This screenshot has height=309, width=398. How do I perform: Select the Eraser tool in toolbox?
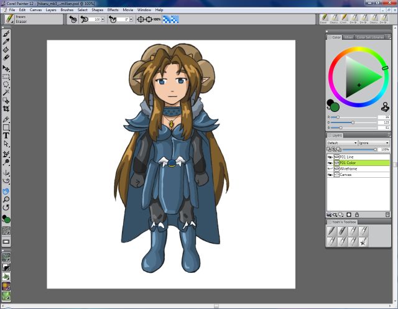6,58
